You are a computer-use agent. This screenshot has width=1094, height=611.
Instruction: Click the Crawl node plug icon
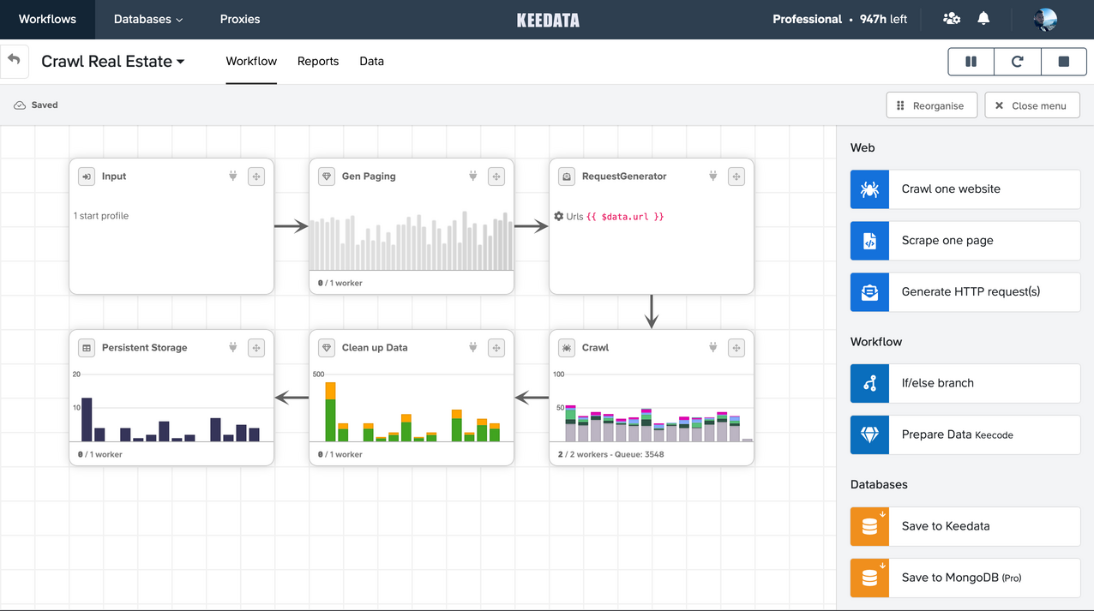coord(712,347)
